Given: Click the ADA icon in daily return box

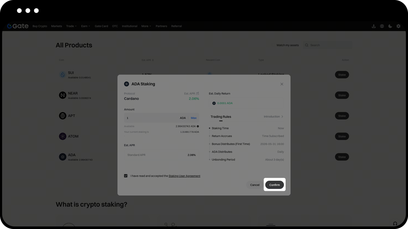Looking at the screenshot, I should tap(214, 103).
